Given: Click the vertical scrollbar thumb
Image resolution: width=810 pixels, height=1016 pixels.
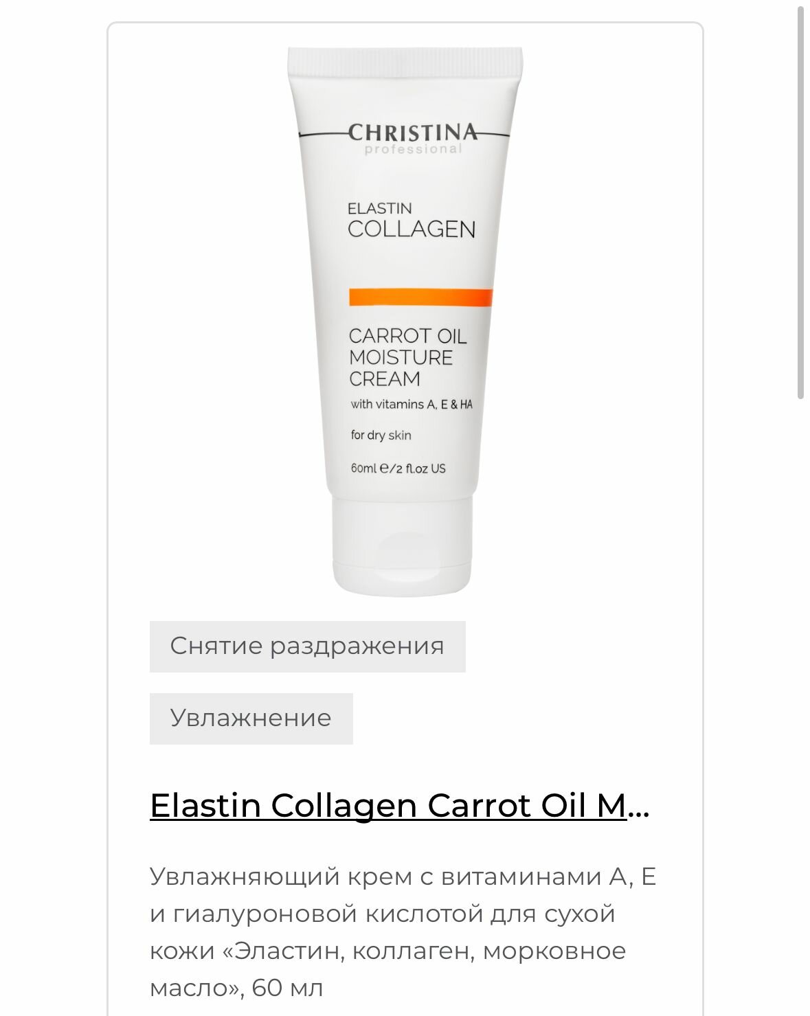Looking at the screenshot, I should point(800,202).
